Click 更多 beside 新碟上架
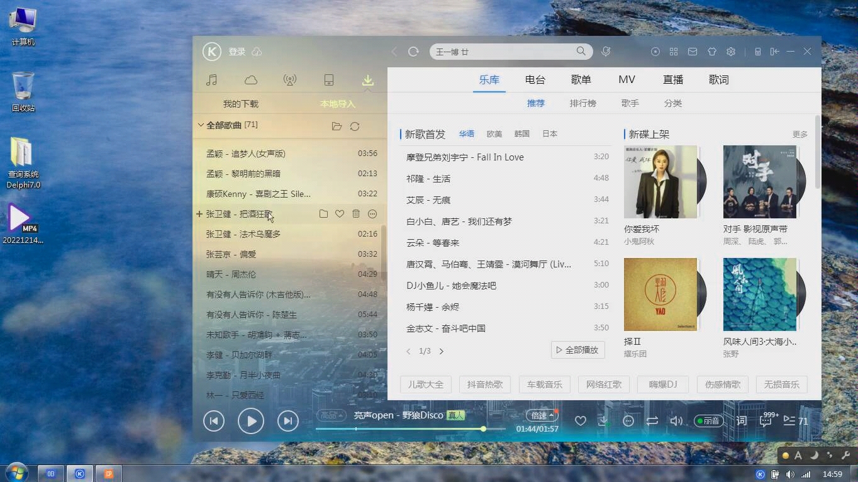858x482 pixels. pyautogui.click(x=800, y=135)
